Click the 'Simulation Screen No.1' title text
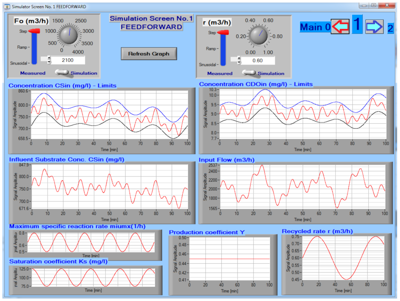Screen dimensions: 400x301 (x=151, y=18)
